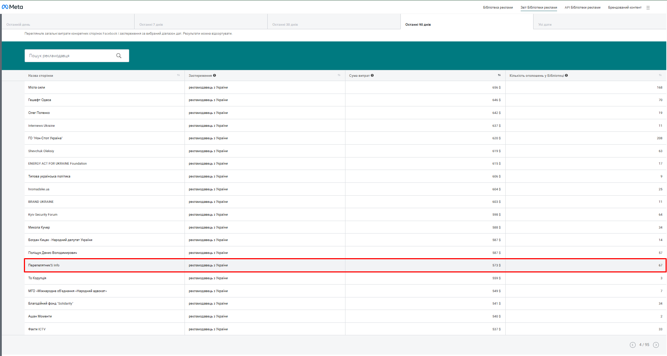The height and width of the screenshot is (356, 667).
Task: Select the Усі дати tab
Action: (x=545, y=25)
